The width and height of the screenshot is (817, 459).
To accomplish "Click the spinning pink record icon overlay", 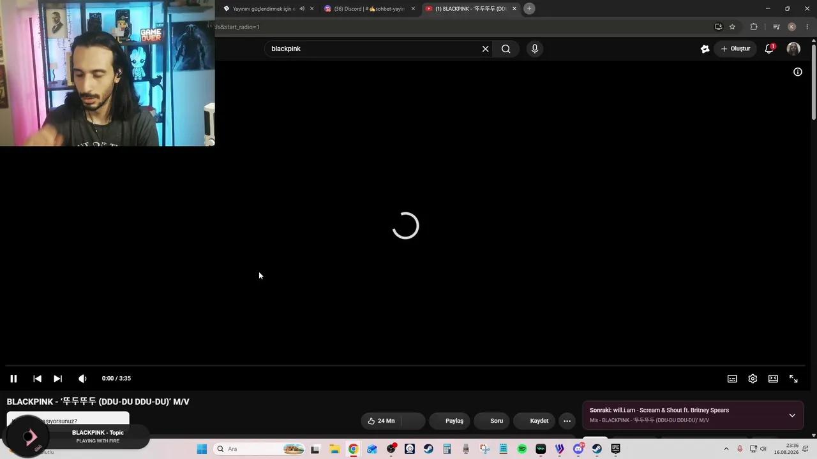I will point(29,437).
